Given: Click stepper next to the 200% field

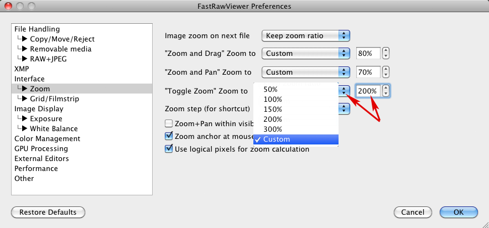Looking at the screenshot, I should 386,91.
